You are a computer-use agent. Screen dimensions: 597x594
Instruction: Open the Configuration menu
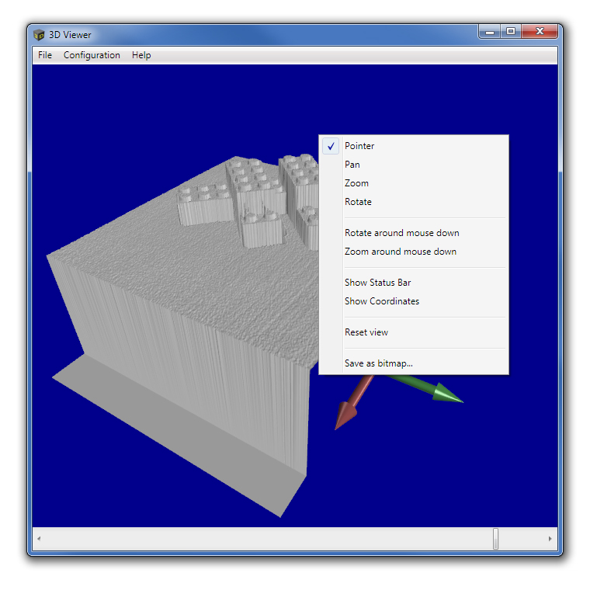pyautogui.click(x=92, y=55)
